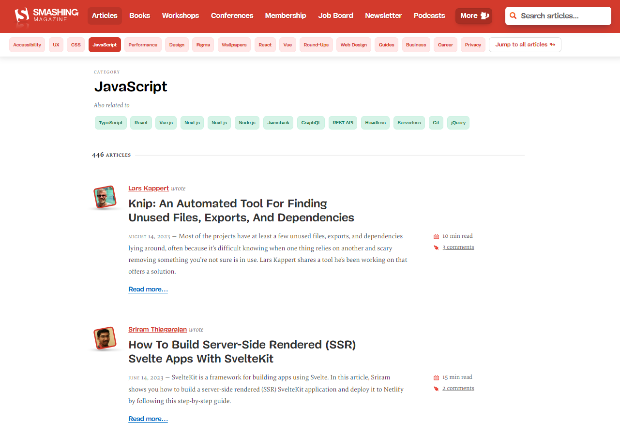Click Sriram Thiagarajan's avatar photo
This screenshot has width=620, height=435.
105,338
